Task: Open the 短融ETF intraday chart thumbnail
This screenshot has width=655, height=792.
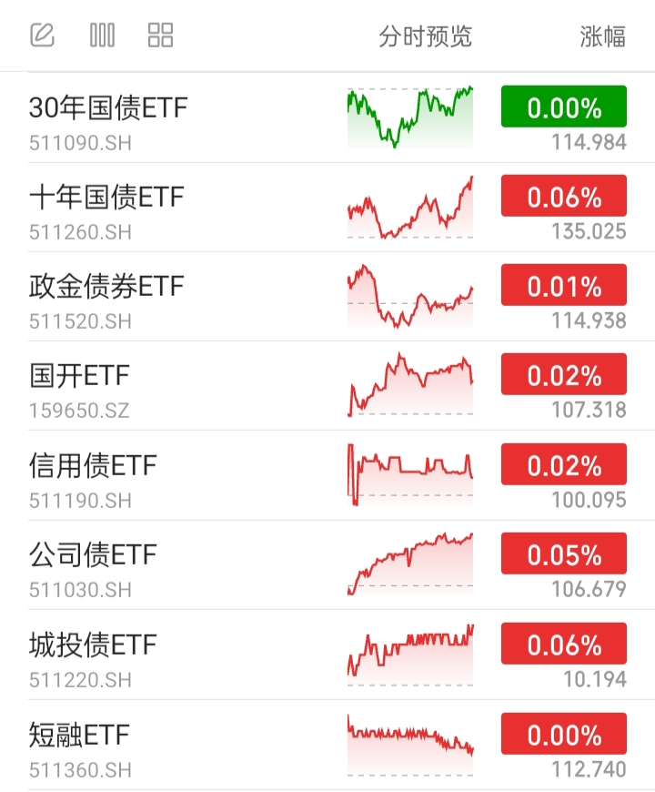Action: click(x=410, y=744)
